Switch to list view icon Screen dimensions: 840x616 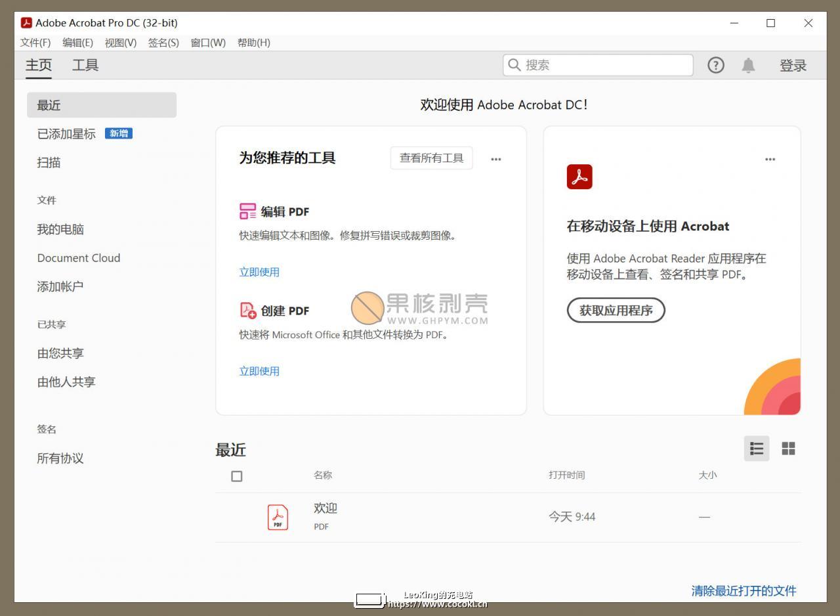click(x=757, y=449)
